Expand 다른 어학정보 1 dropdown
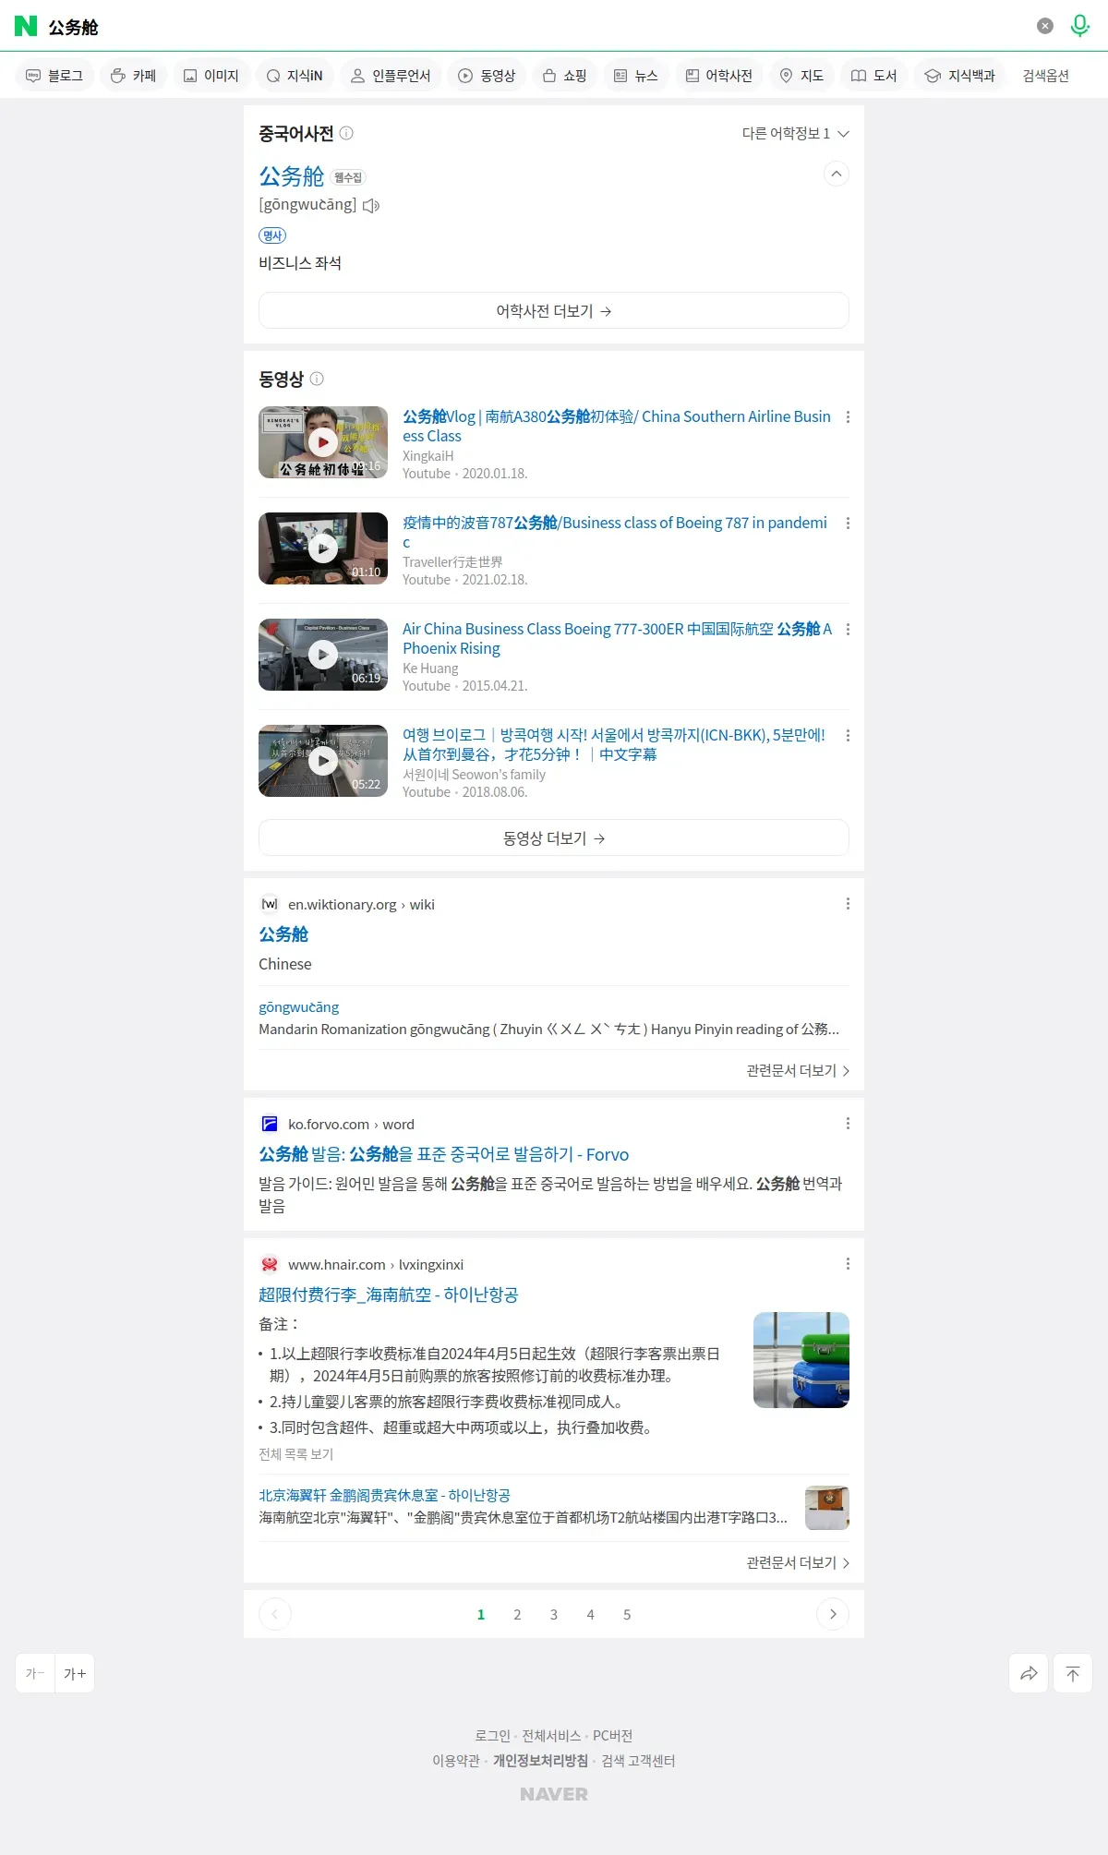Viewport: 1108px width, 1855px height. [x=795, y=134]
